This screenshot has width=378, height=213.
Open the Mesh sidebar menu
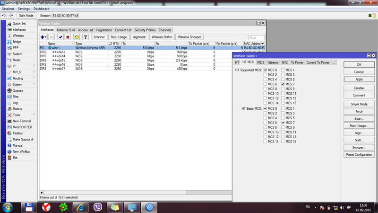[x=16, y=60]
